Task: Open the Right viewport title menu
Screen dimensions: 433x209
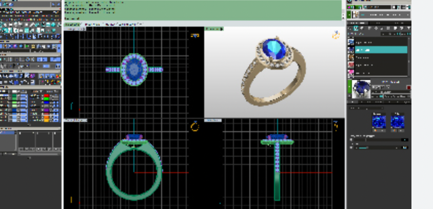Action: (213, 120)
